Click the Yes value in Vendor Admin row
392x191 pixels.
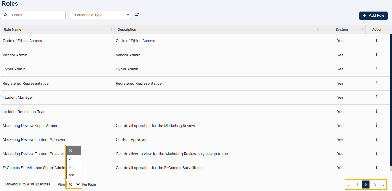340,55
